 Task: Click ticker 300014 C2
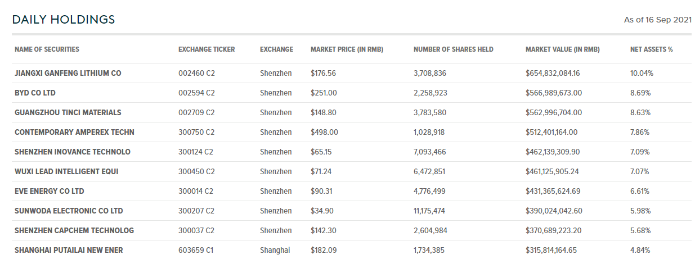tap(196, 191)
